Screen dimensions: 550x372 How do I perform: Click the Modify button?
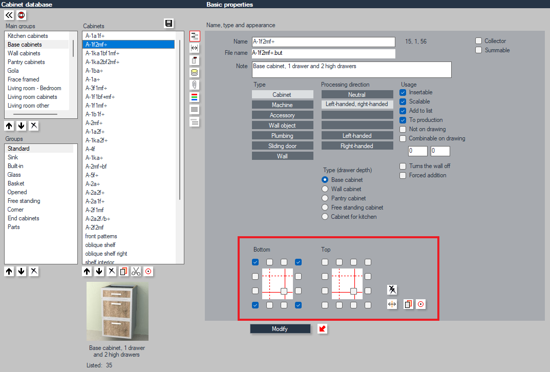pyautogui.click(x=280, y=329)
